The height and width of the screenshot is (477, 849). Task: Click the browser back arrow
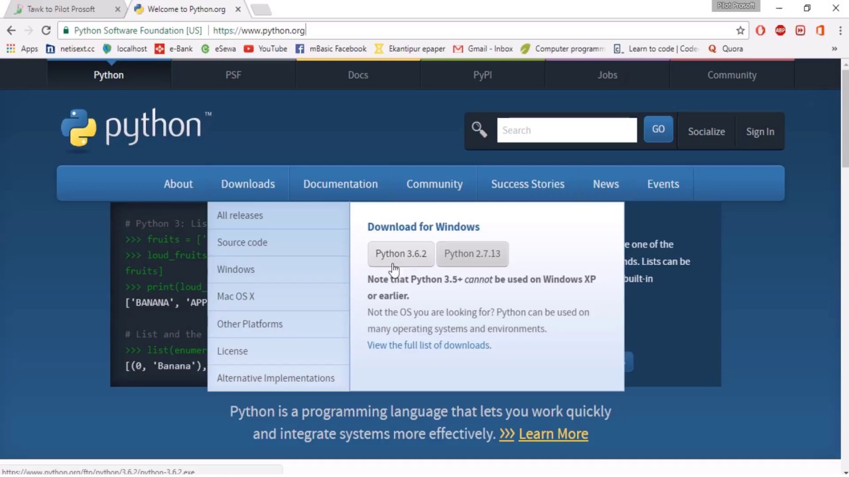pyautogui.click(x=11, y=30)
